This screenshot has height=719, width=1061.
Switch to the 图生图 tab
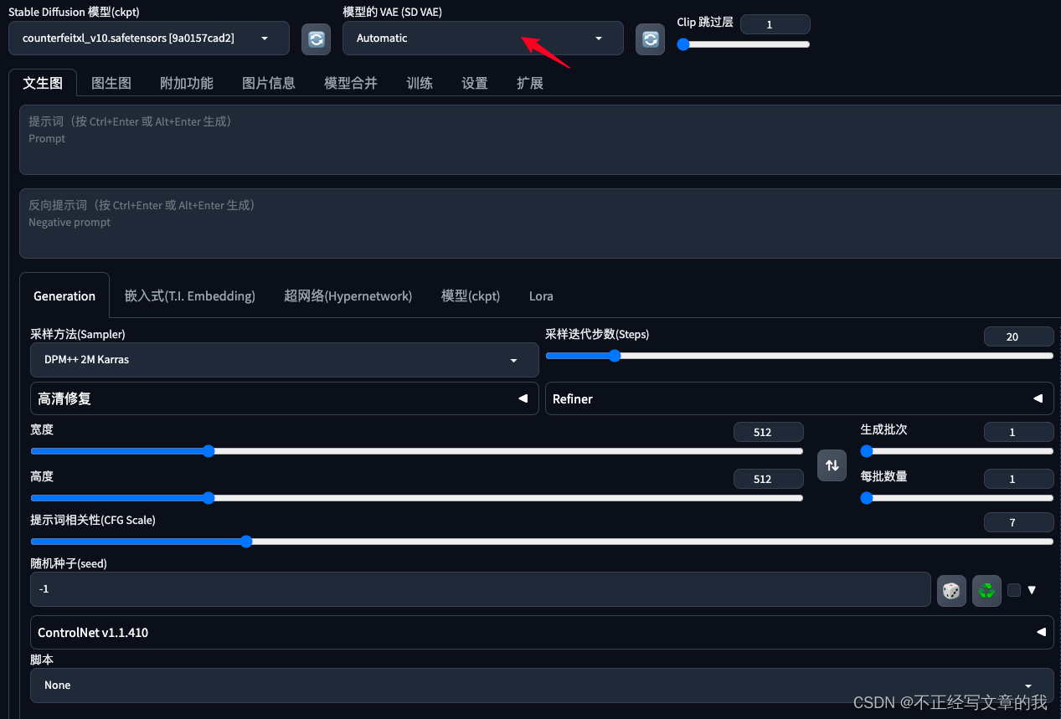pos(111,83)
